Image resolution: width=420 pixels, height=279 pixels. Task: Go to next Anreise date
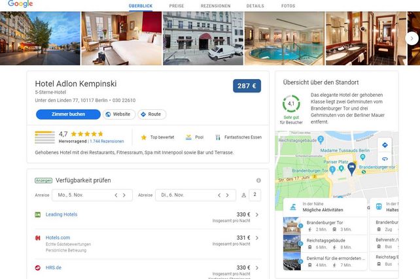point(124,195)
